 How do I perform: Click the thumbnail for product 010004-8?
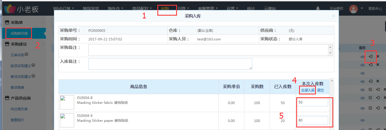[x=67, y=102]
